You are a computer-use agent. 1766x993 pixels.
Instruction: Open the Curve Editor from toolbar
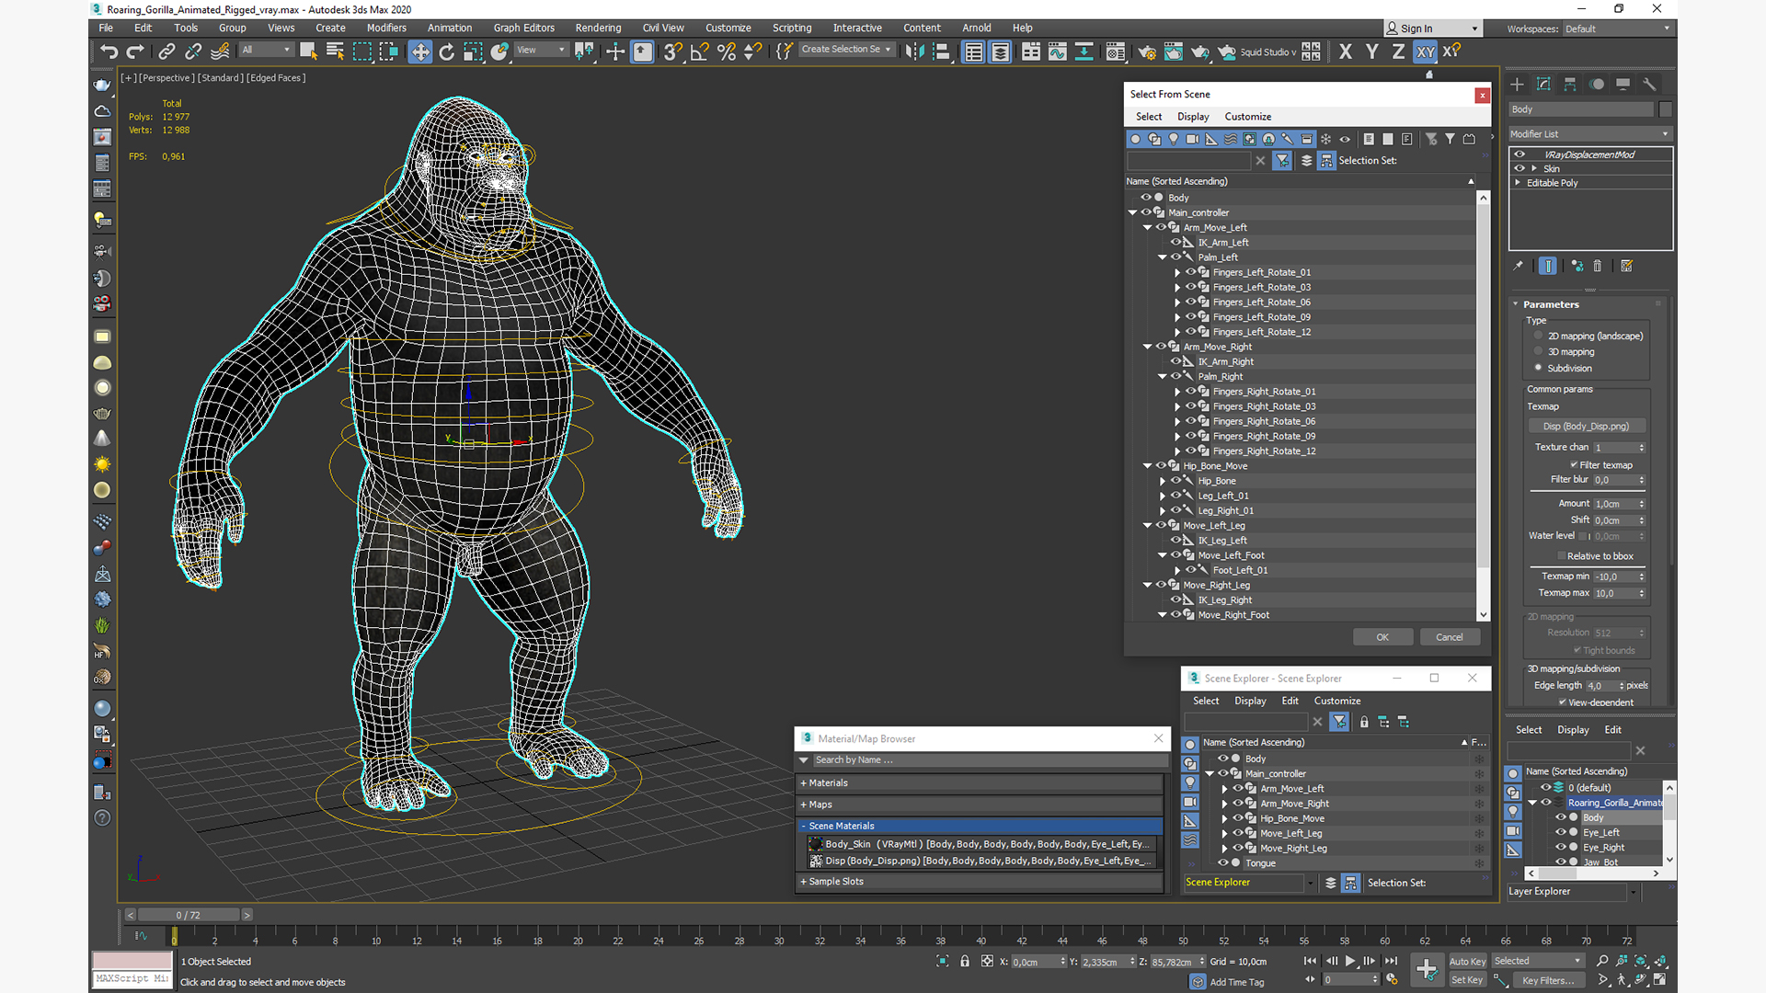coord(1058,51)
